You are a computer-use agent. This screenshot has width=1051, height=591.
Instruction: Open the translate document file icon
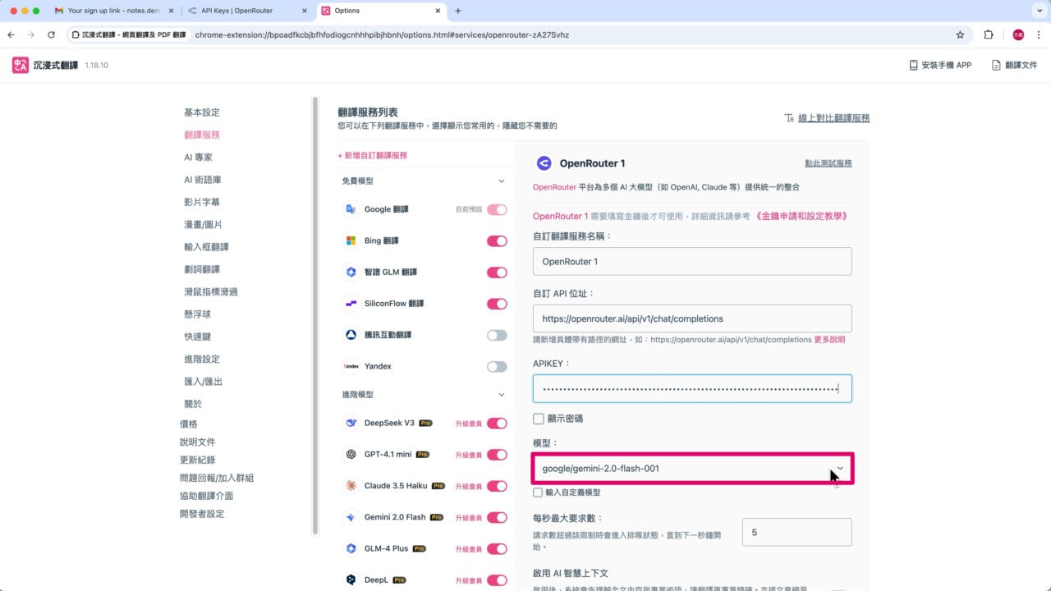click(x=996, y=65)
